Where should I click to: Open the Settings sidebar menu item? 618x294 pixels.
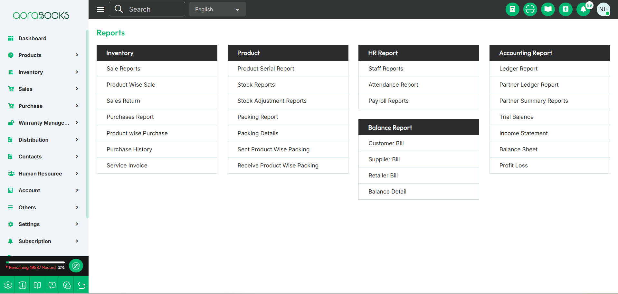(43, 224)
